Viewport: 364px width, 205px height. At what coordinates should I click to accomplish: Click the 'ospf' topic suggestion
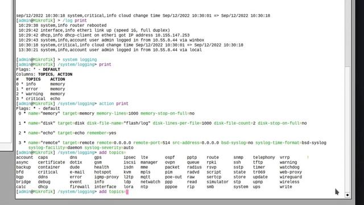(169, 157)
